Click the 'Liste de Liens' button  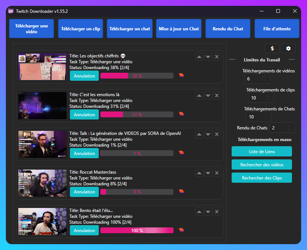click(x=262, y=151)
